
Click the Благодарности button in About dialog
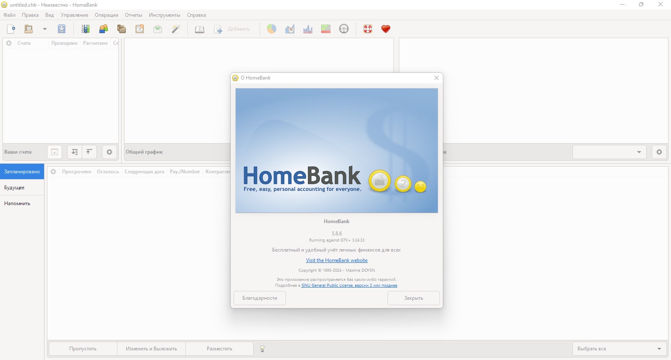tap(260, 298)
